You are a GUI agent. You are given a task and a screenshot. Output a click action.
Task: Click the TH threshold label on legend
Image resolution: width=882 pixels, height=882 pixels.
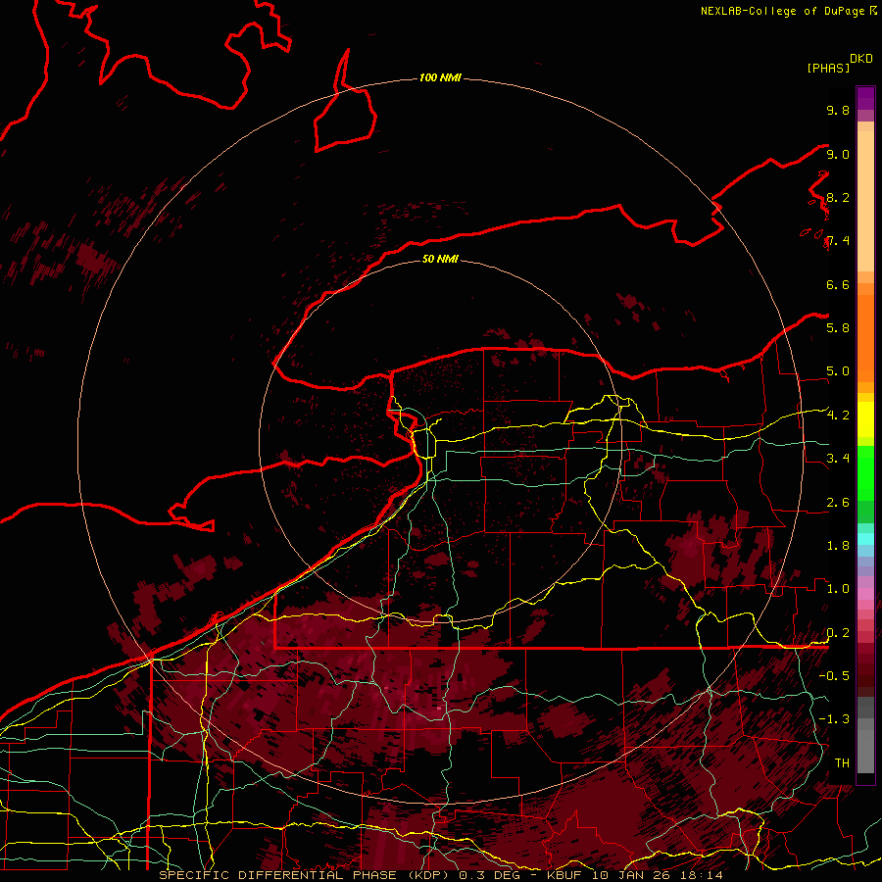click(842, 762)
